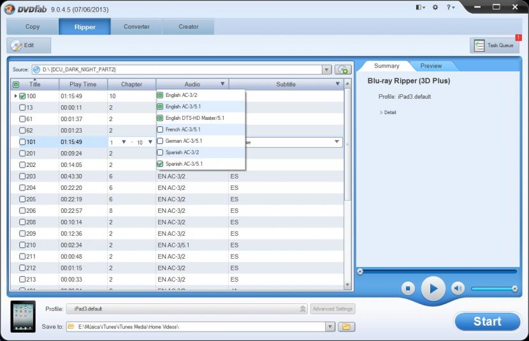The image size is (529, 341).
Task: Switch to the Converter tab
Action: point(136,27)
